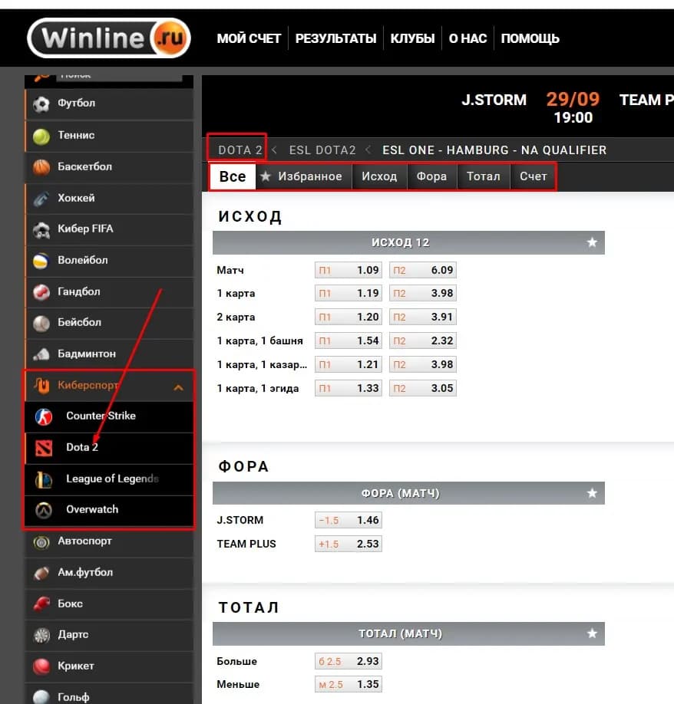The width and height of the screenshot is (674, 704).
Task: Click the J.STORM team name in header
Action: pos(494,100)
